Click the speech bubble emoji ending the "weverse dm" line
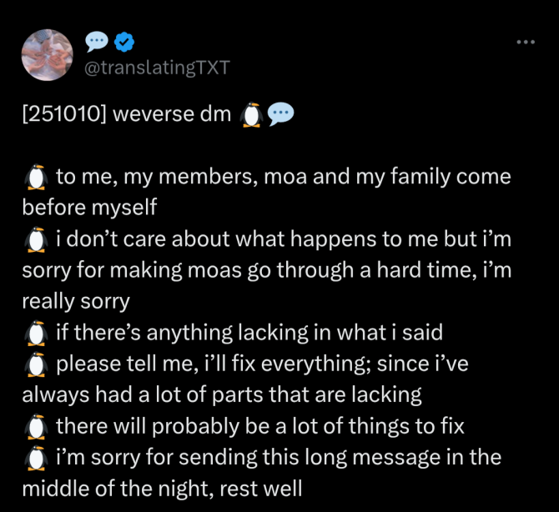 (279, 114)
